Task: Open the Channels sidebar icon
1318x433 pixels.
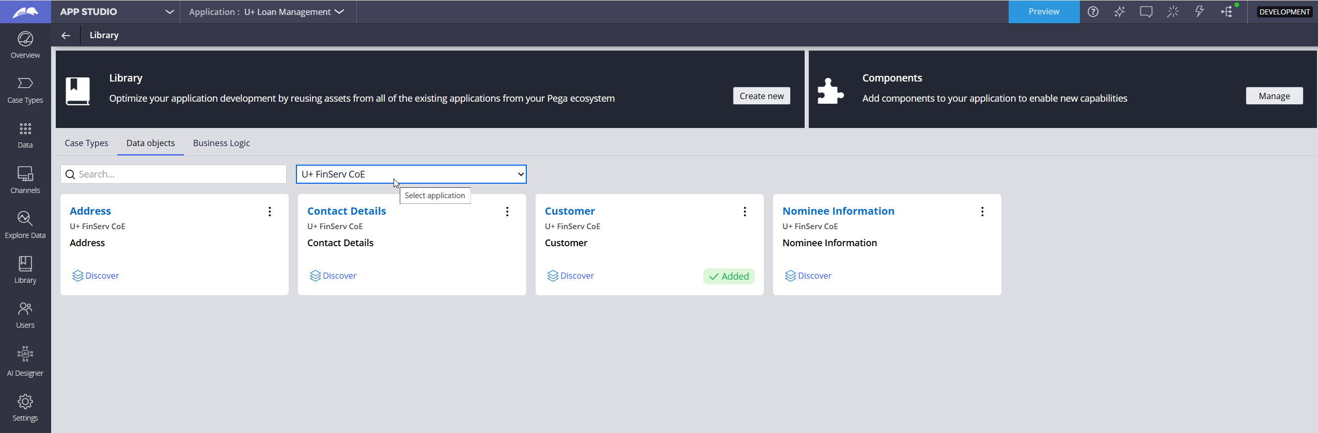Action: pos(25,180)
